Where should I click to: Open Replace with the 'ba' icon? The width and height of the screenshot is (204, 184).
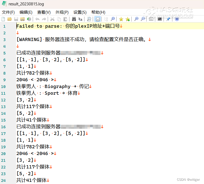[80, 19]
